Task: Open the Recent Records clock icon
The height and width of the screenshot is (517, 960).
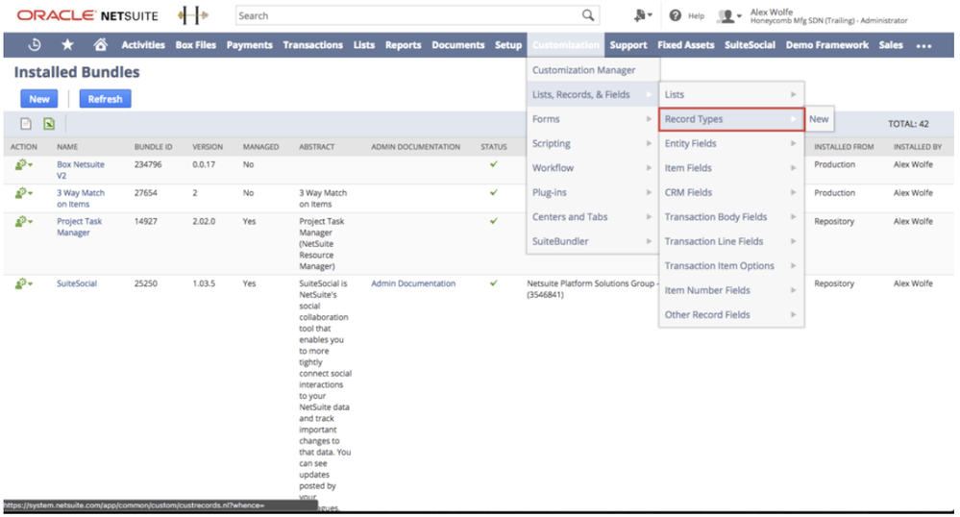Action: (x=35, y=45)
